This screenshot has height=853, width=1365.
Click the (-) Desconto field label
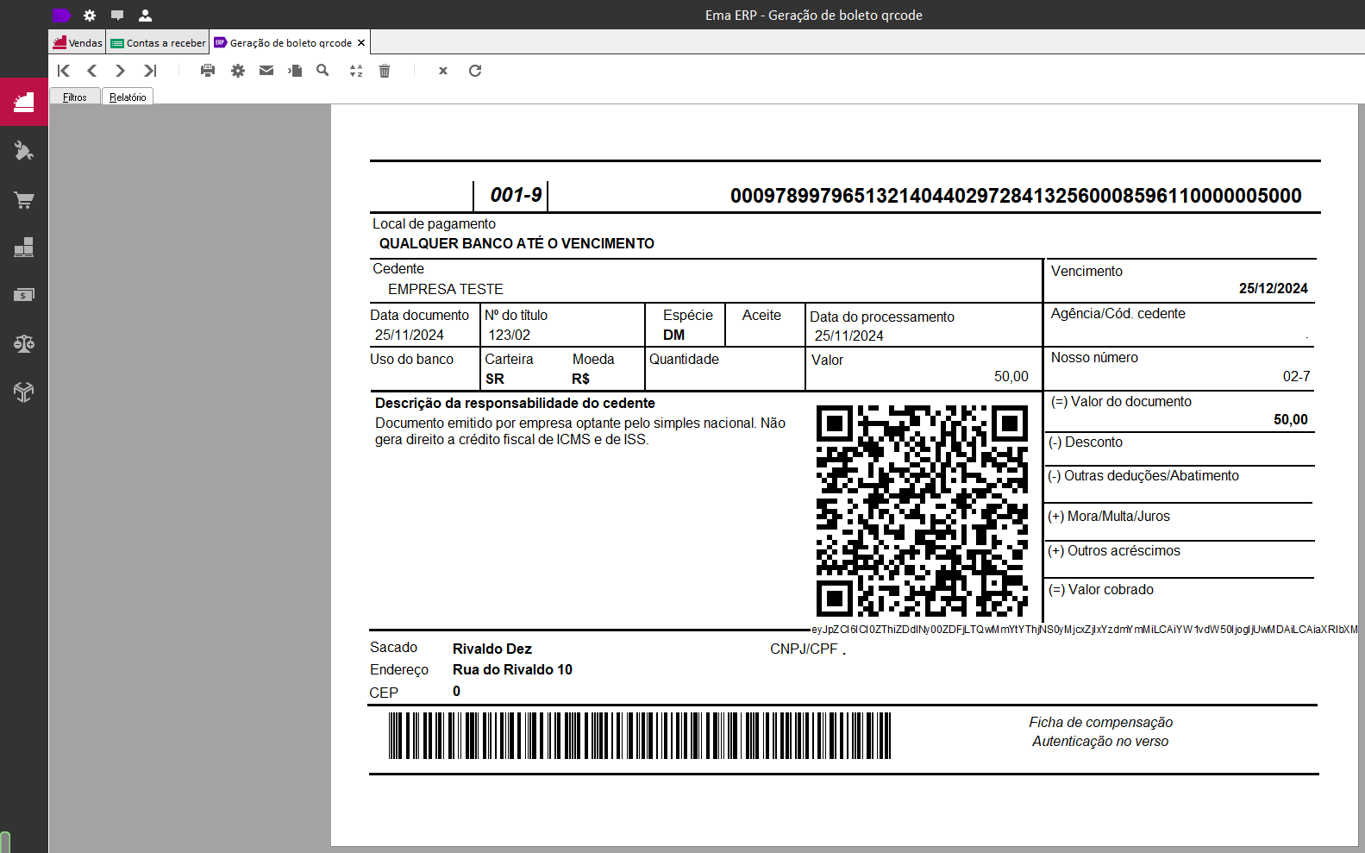[1085, 442]
